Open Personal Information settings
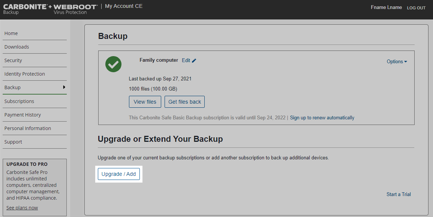This screenshot has height=217, width=433. (28, 128)
